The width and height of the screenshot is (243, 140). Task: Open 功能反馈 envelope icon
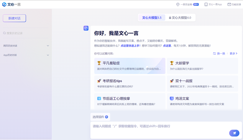tap(229, 4)
